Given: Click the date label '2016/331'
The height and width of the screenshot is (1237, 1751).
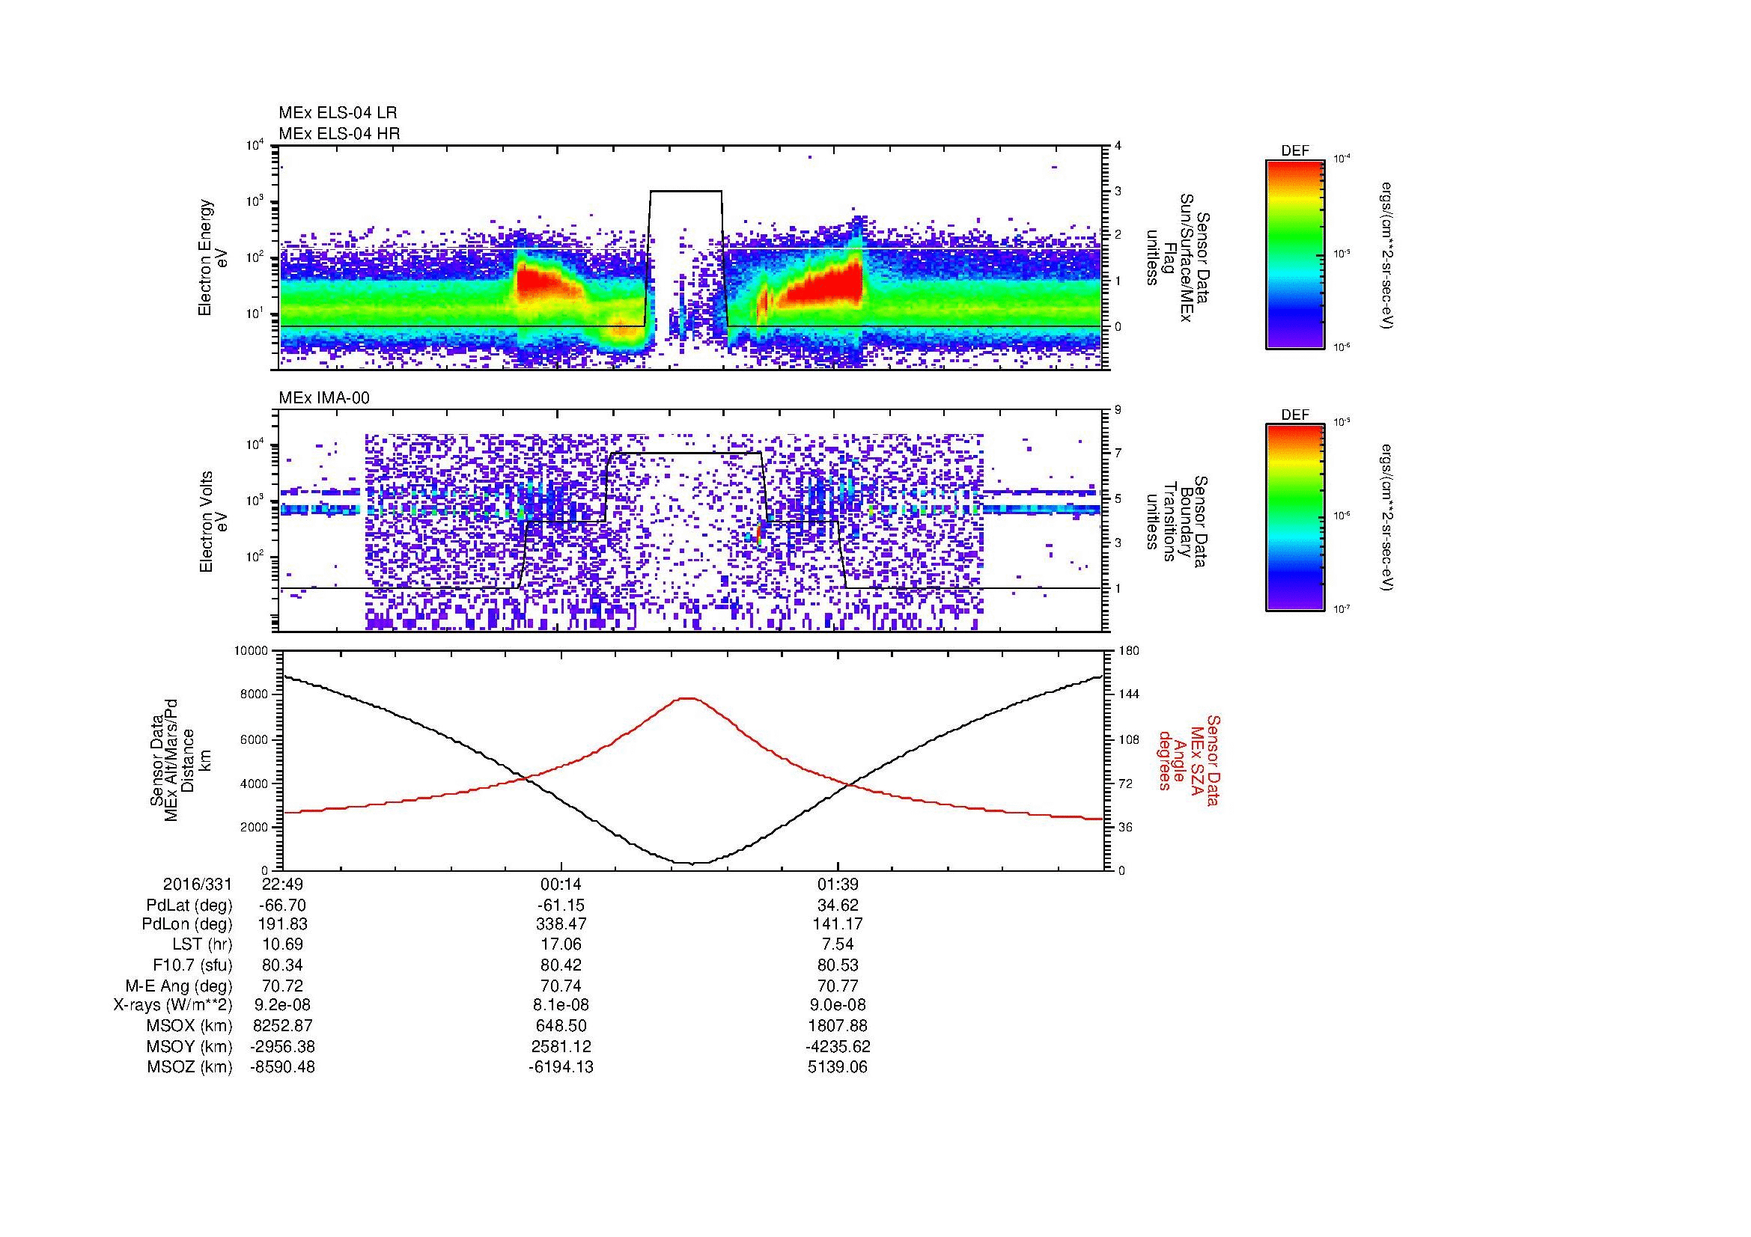Looking at the screenshot, I should point(198,884).
